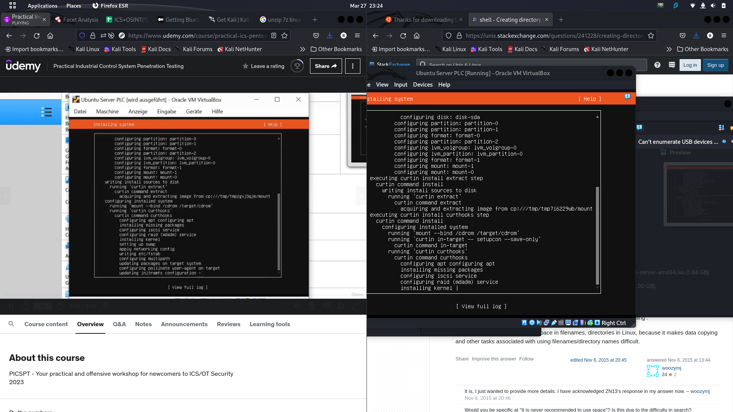This screenshot has width=733, height=412.
Task: Open the Reviews tab
Action: click(229, 324)
